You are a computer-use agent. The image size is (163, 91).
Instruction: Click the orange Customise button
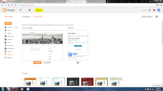coord(37,62)
